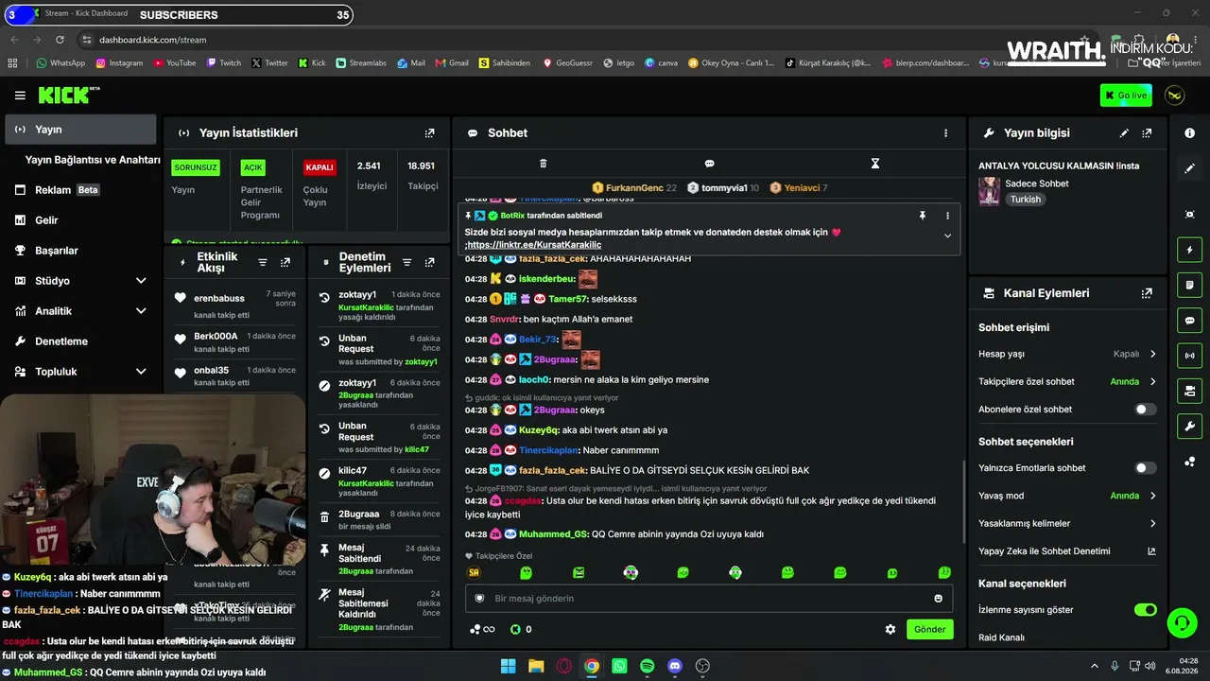Click the speech bubble icon in chat toolbar
This screenshot has width=1210, height=681.
709,164
